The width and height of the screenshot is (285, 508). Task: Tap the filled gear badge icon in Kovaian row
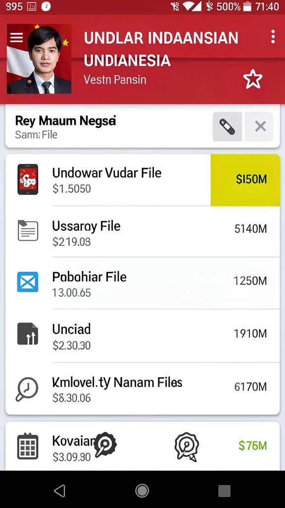point(105,444)
